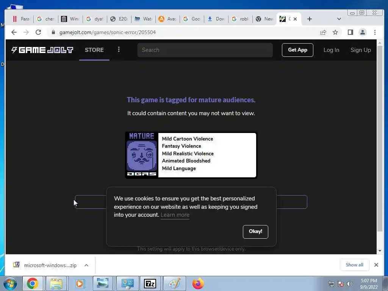This screenshot has height=291, width=388.
Task: Focus the Game Jolt Search field
Action: click(x=205, y=50)
